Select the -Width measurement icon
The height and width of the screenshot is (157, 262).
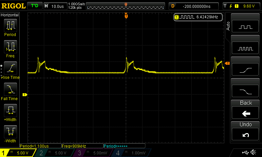point(10,131)
